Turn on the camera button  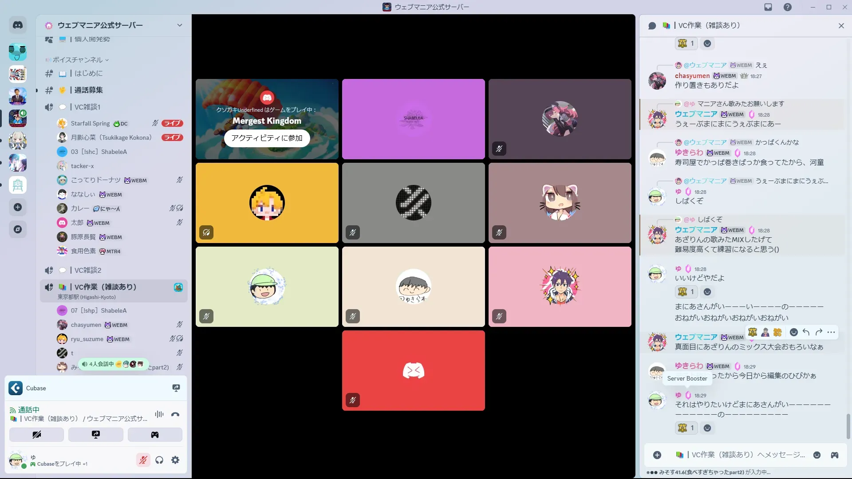[36, 435]
